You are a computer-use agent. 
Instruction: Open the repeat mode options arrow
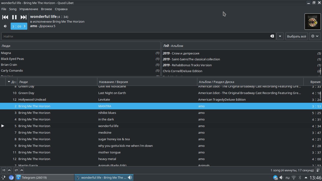coord(22,170)
